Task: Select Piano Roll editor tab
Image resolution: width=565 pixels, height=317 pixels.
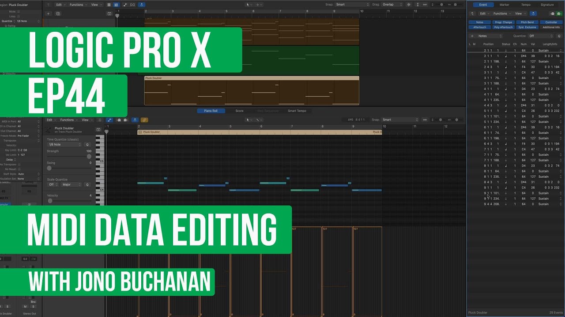Action: [211, 111]
